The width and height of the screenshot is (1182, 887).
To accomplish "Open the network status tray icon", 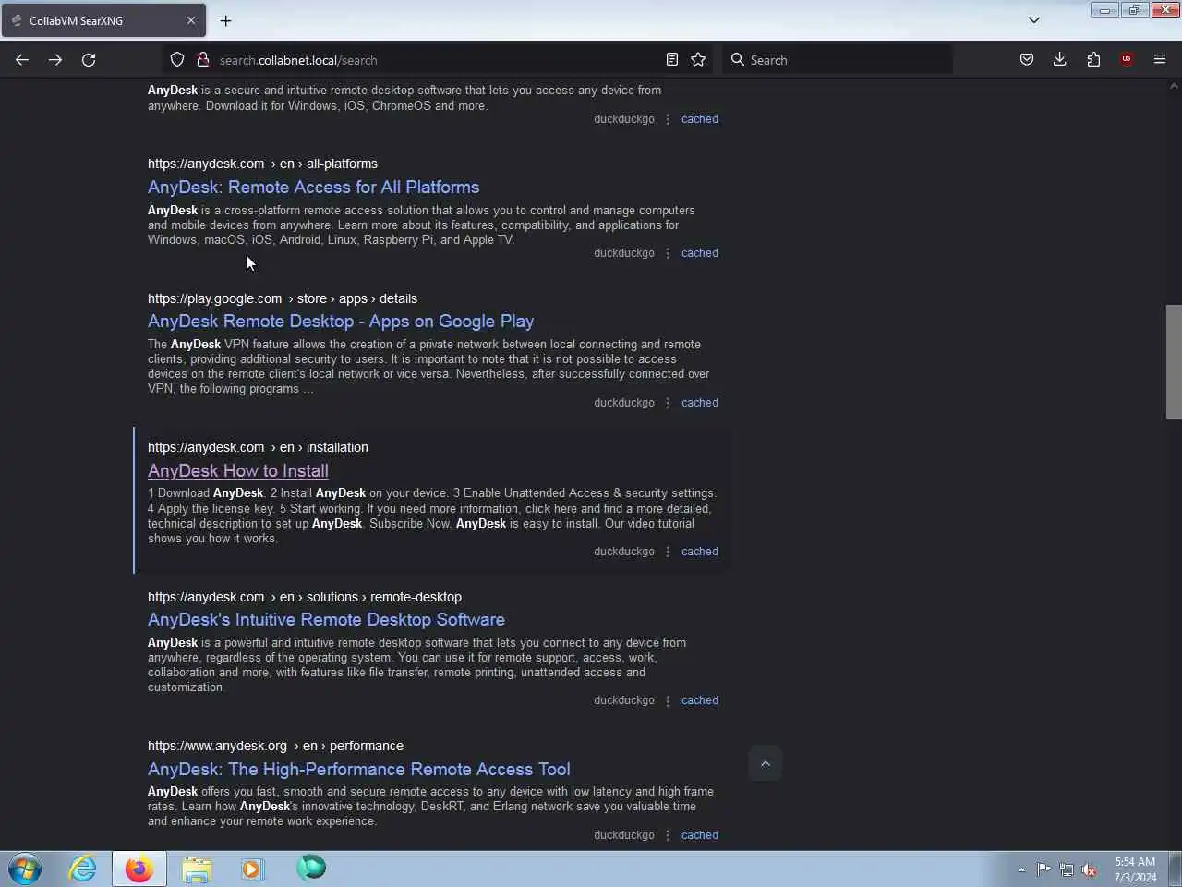I will [x=1067, y=869].
